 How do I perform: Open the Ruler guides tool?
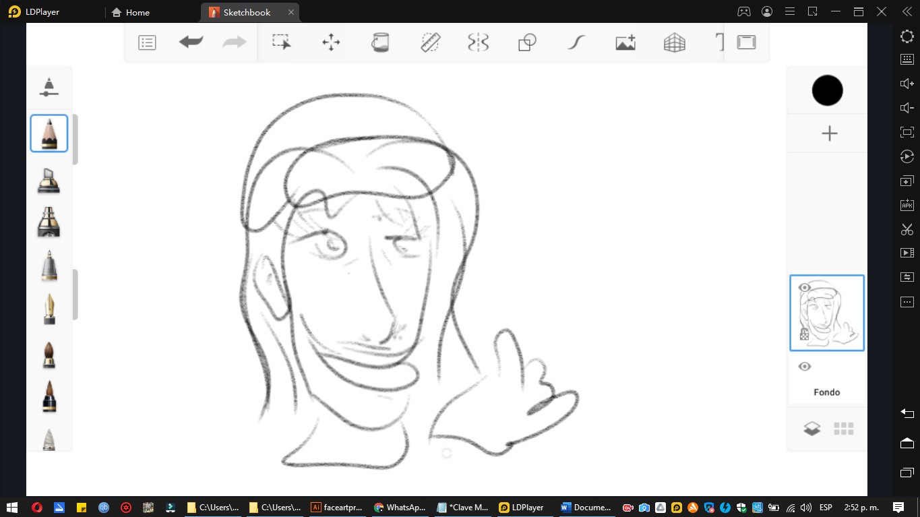point(430,42)
